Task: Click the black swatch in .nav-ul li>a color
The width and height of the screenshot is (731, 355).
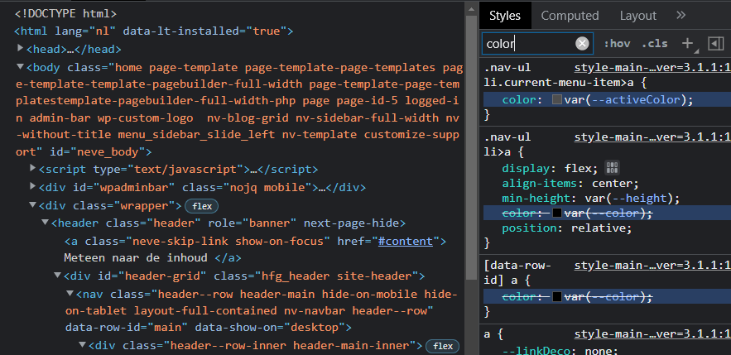Action: (x=557, y=213)
